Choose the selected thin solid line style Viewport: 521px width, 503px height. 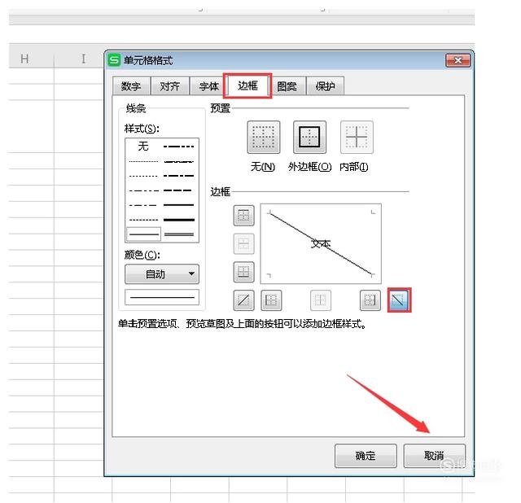pos(144,234)
